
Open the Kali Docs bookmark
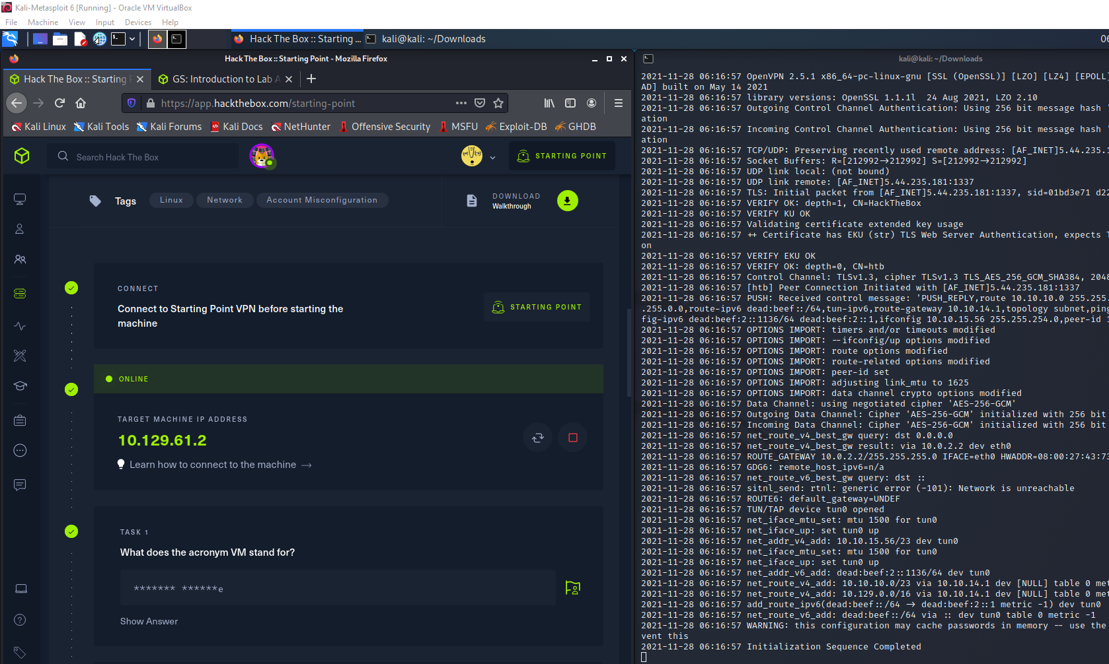(x=237, y=127)
